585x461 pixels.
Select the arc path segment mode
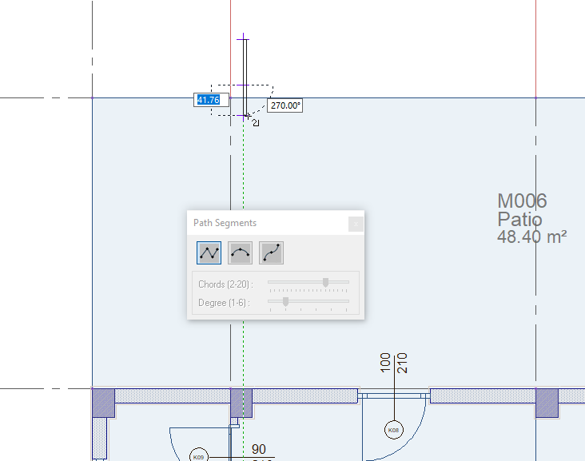point(240,253)
